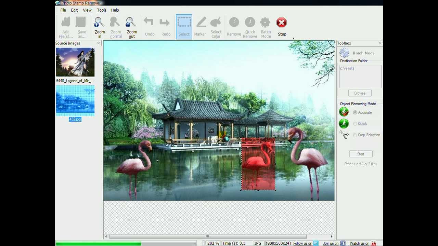Click the green Accurate mode icon
Image resolution: width=438 pixels, height=246 pixels.
tap(344, 112)
